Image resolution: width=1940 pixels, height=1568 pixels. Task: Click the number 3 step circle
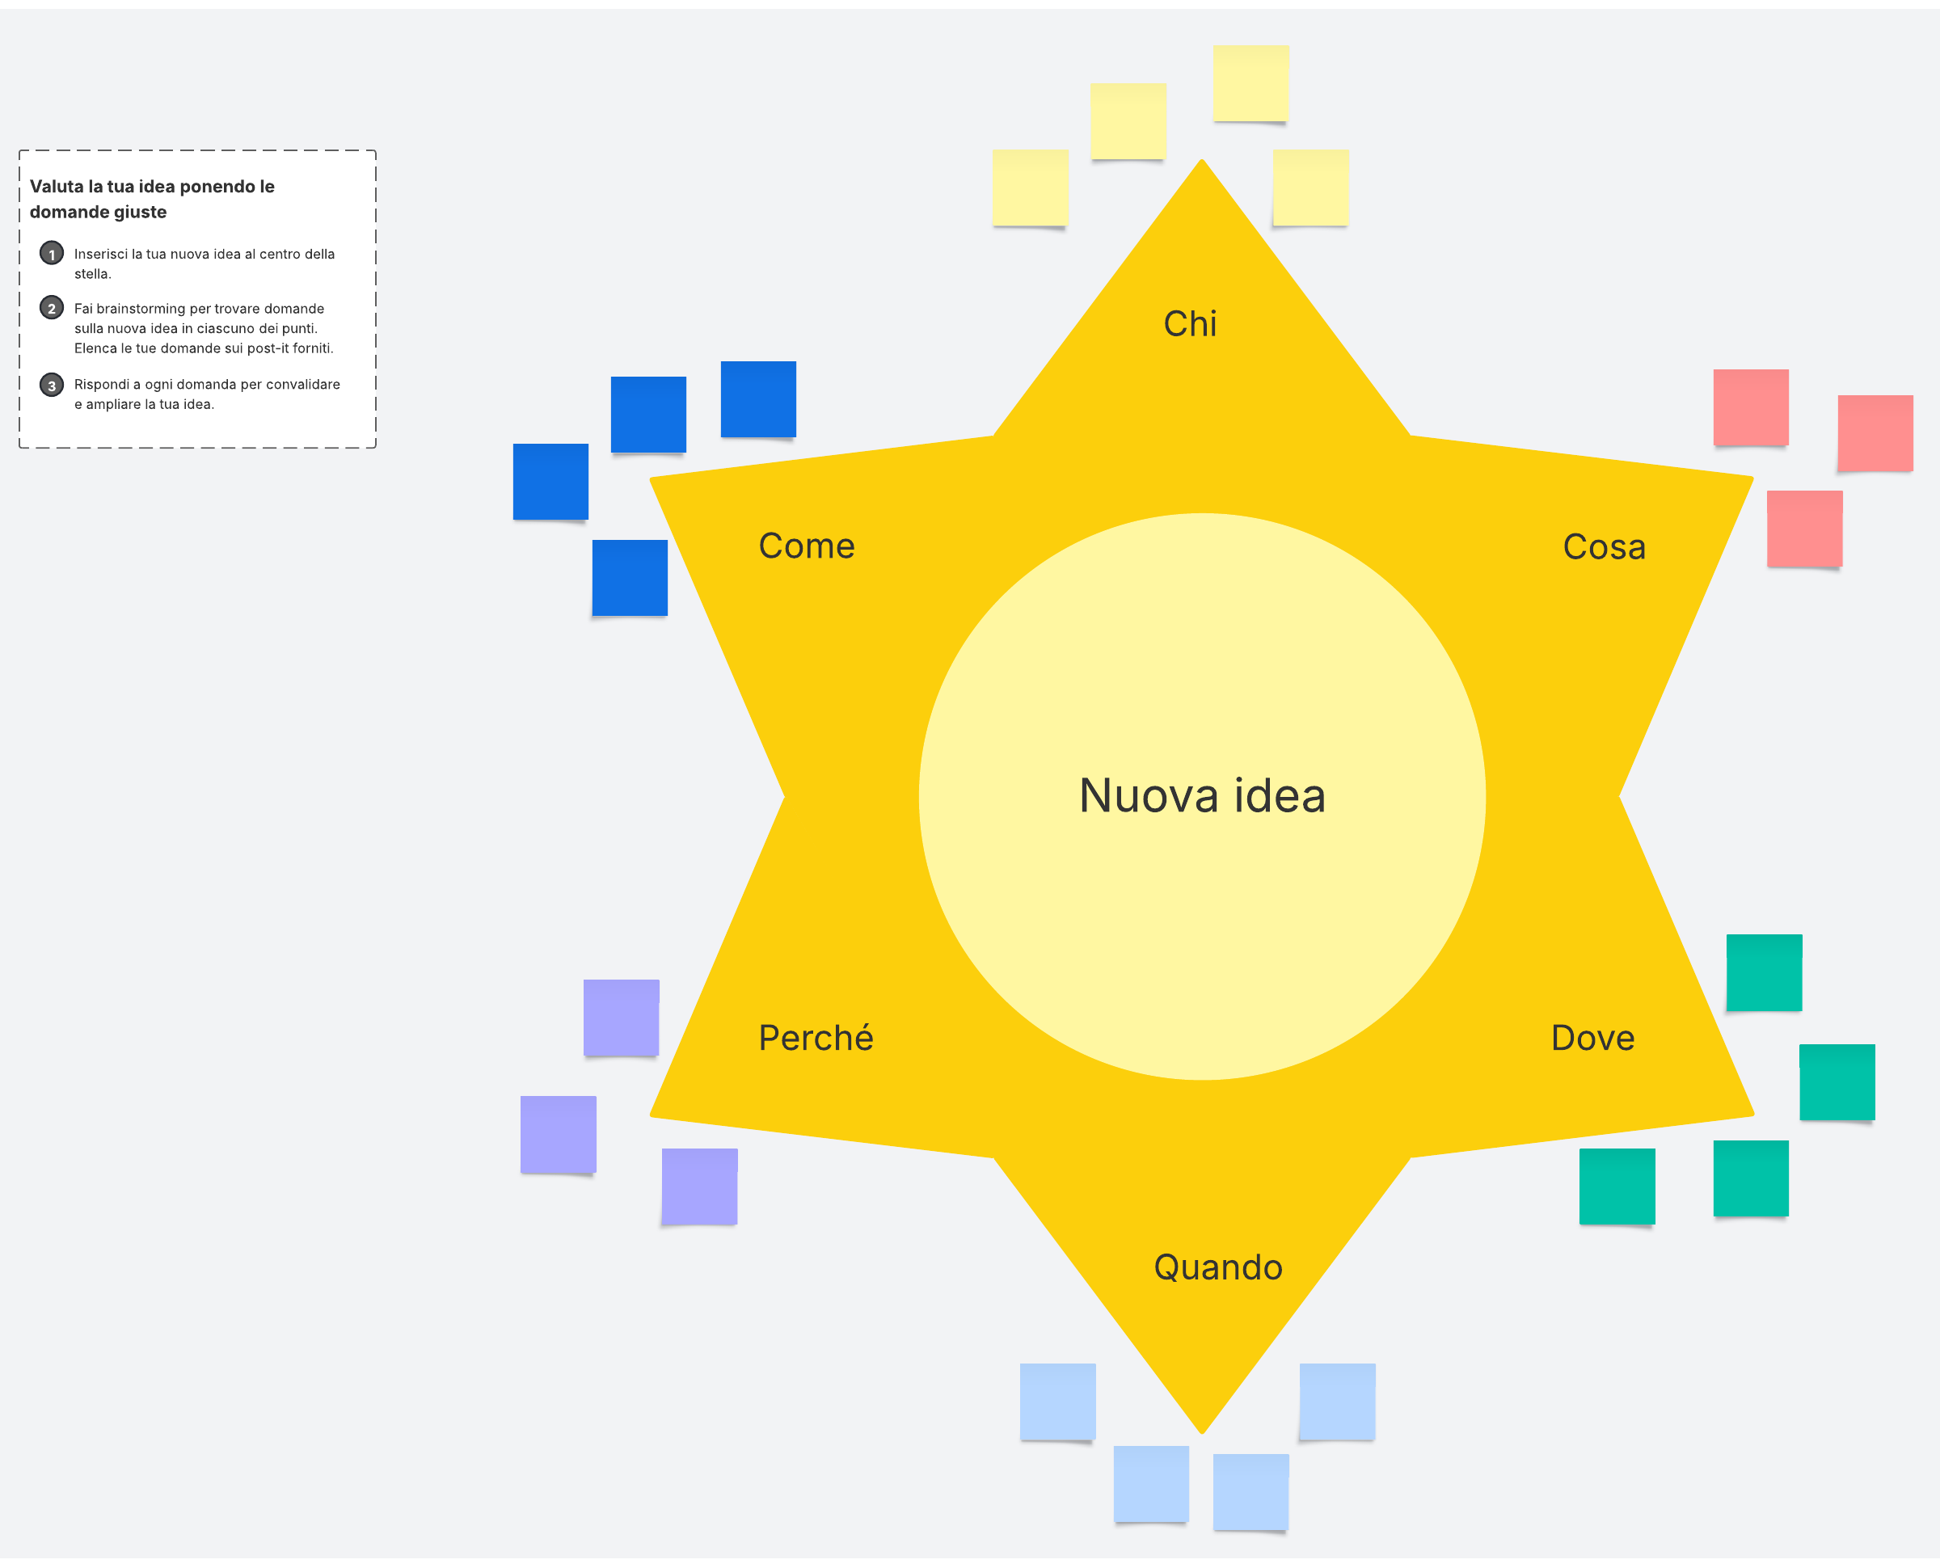[x=52, y=386]
